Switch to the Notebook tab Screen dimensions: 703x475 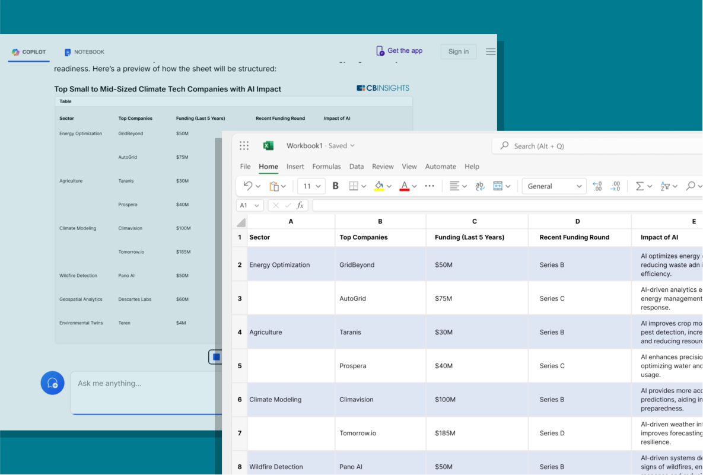[84, 52]
